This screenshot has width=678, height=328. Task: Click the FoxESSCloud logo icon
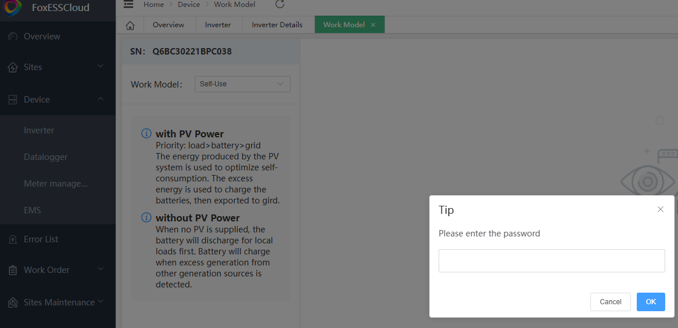click(x=13, y=8)
